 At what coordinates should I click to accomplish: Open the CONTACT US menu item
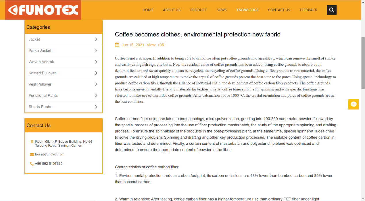pyautogui.click(x=279, y=10)
